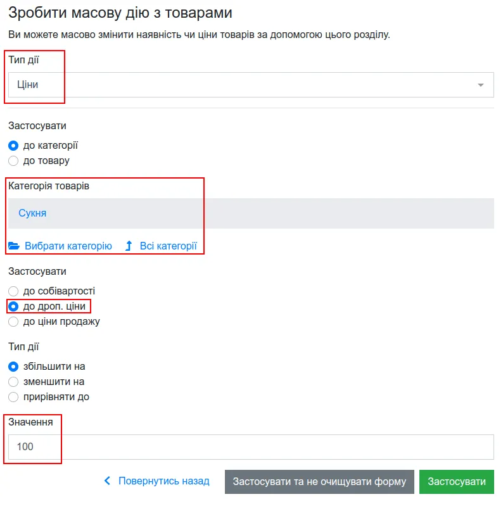Click the Всі категорії link
This screenshot has height=511, width=503.
point(169,246)
